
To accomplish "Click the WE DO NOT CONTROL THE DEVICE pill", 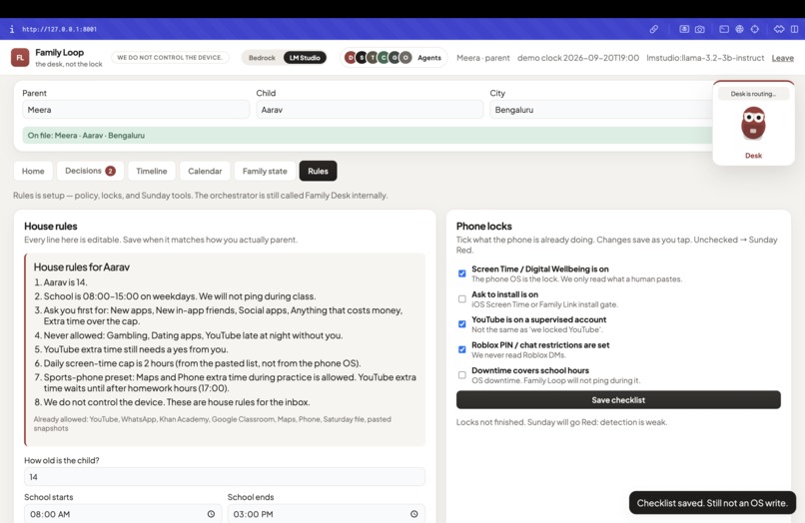I will click(170, 58).
